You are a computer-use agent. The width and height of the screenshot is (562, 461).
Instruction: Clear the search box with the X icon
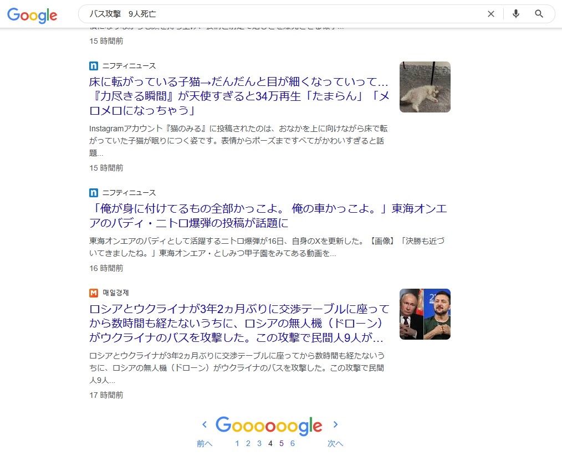[491, 14]
